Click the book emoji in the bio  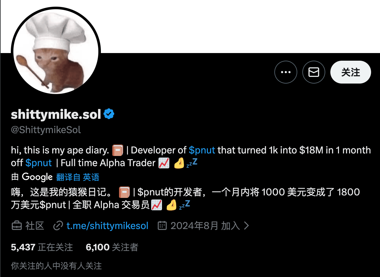pyautogui.click(x=117, y=150)
